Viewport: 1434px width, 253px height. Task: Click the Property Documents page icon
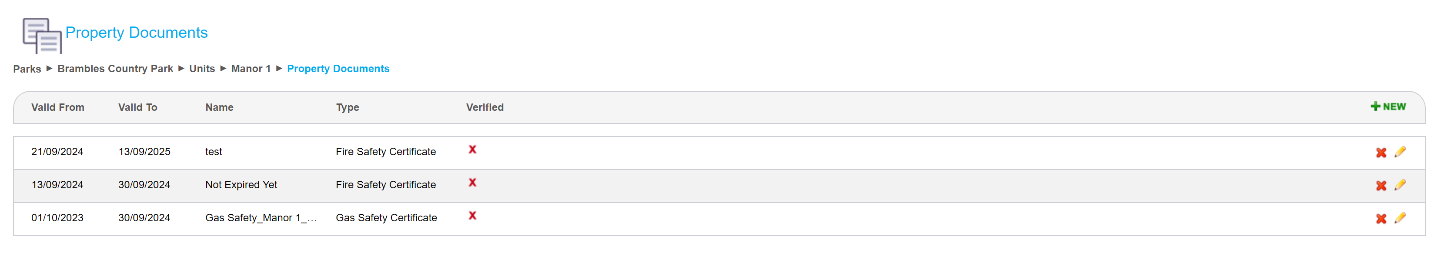pyautogui.click(x=42, y=35)
